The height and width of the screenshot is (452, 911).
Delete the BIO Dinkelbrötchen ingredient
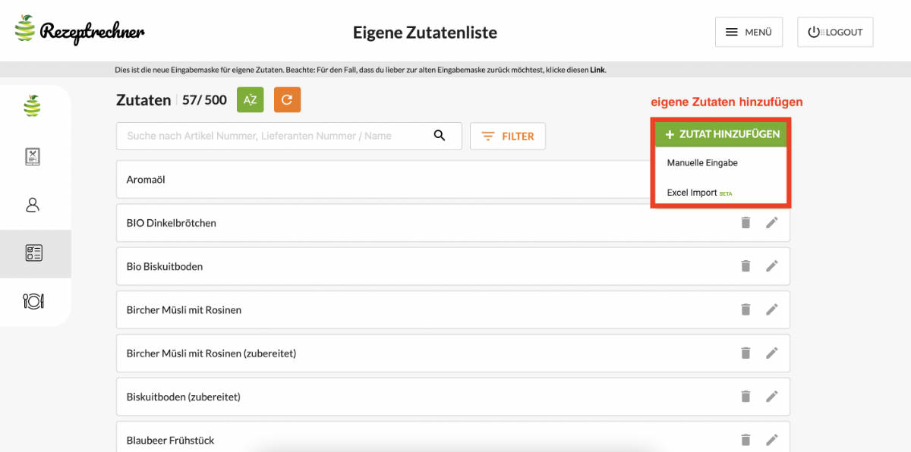(746, 223)
